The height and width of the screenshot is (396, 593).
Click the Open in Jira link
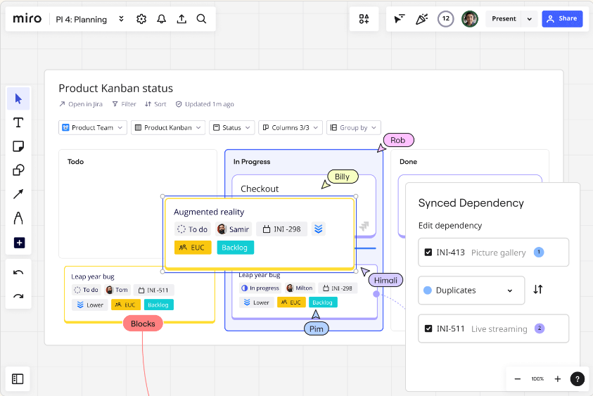[x=81, y=104]
